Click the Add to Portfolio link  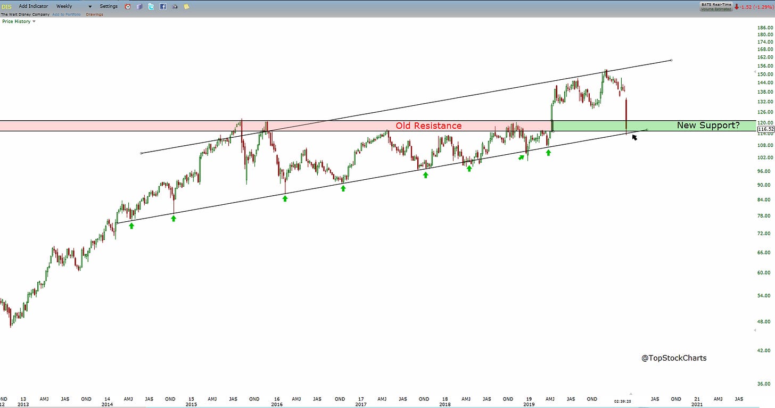pyautogui.click(x=67, y=14)
